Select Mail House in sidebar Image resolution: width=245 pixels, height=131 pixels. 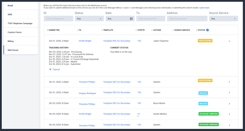[x=21, y=50]
